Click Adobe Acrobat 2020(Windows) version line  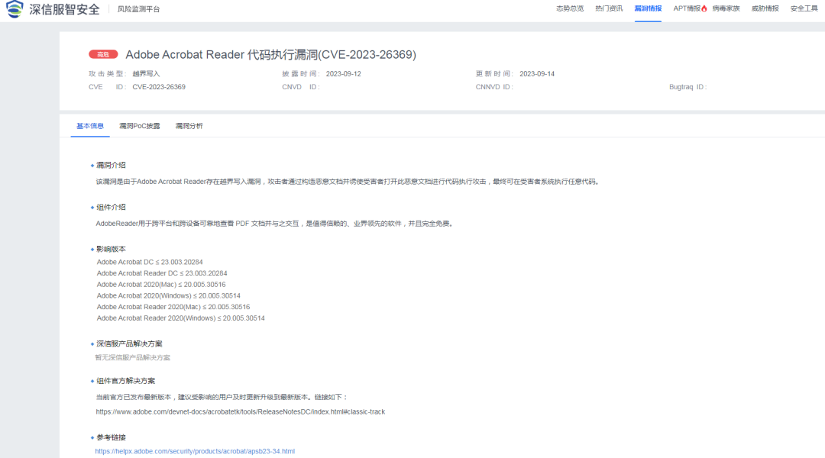[x=168, y=295]
